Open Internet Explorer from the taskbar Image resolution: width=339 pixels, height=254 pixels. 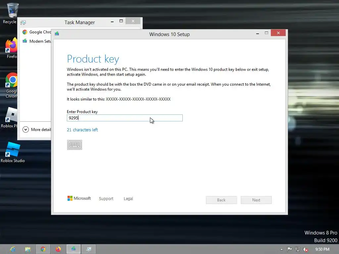point(13,249)
